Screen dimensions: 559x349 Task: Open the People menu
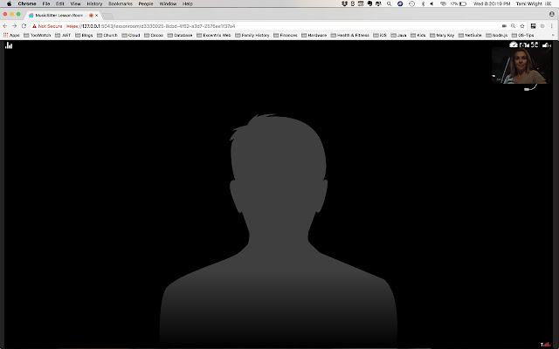146,3
